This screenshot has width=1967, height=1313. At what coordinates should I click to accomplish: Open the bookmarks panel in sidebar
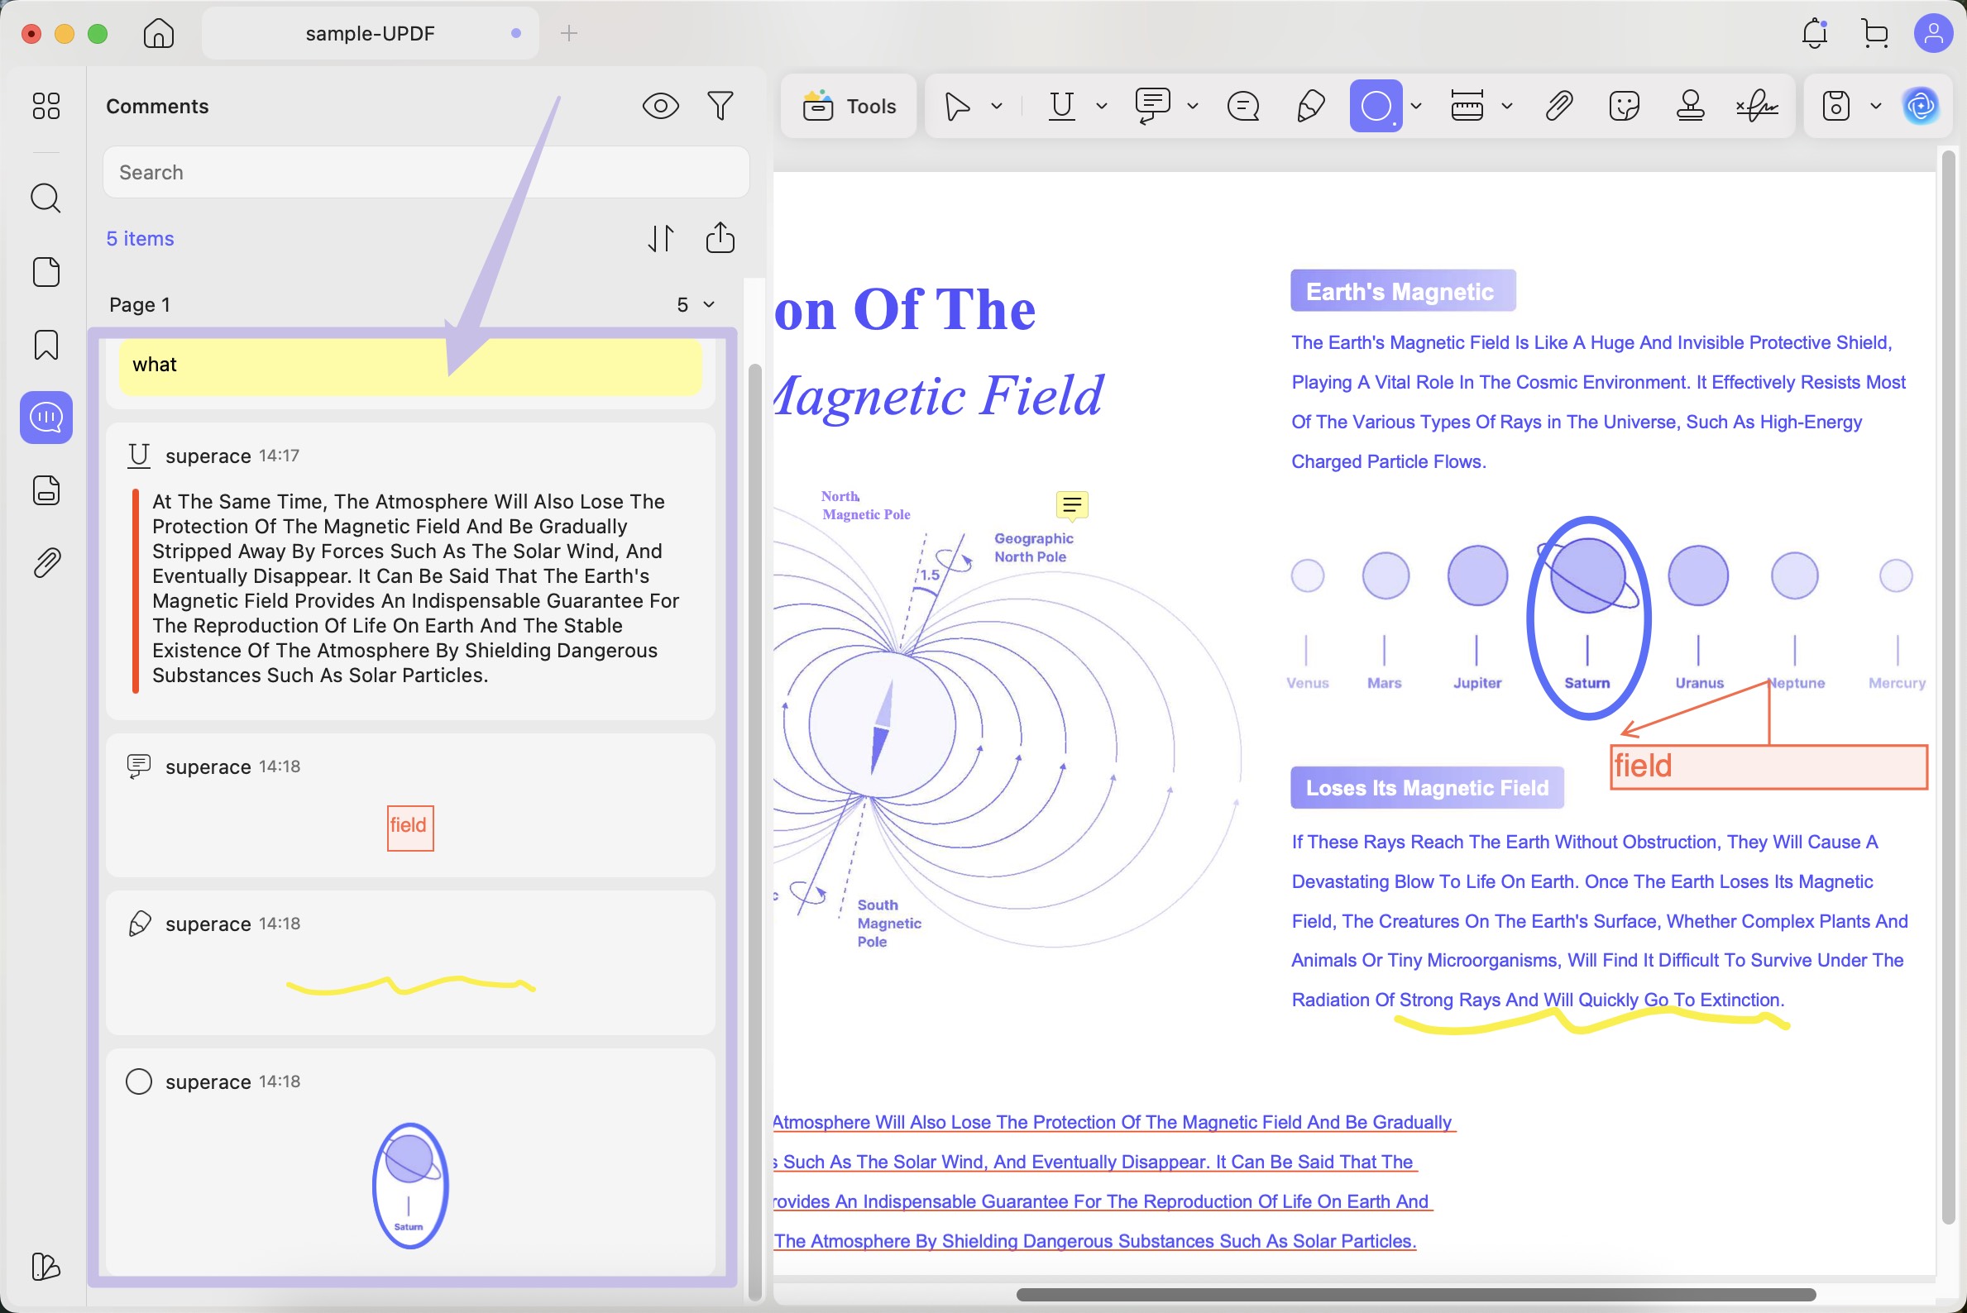click(x=46, y=344)
